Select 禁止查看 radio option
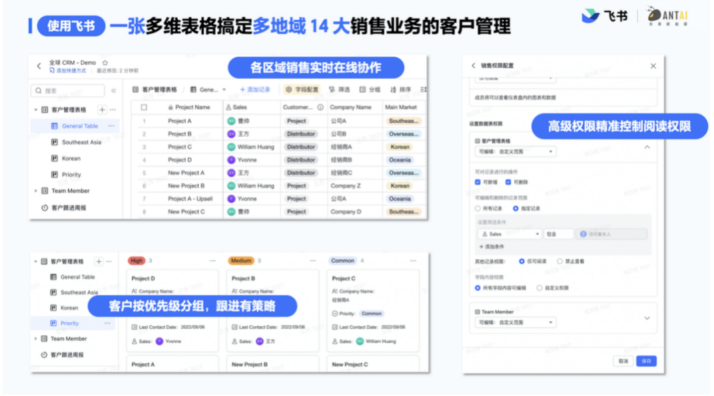The height and width of the screenshot is (396, 714). coord(560,261)
